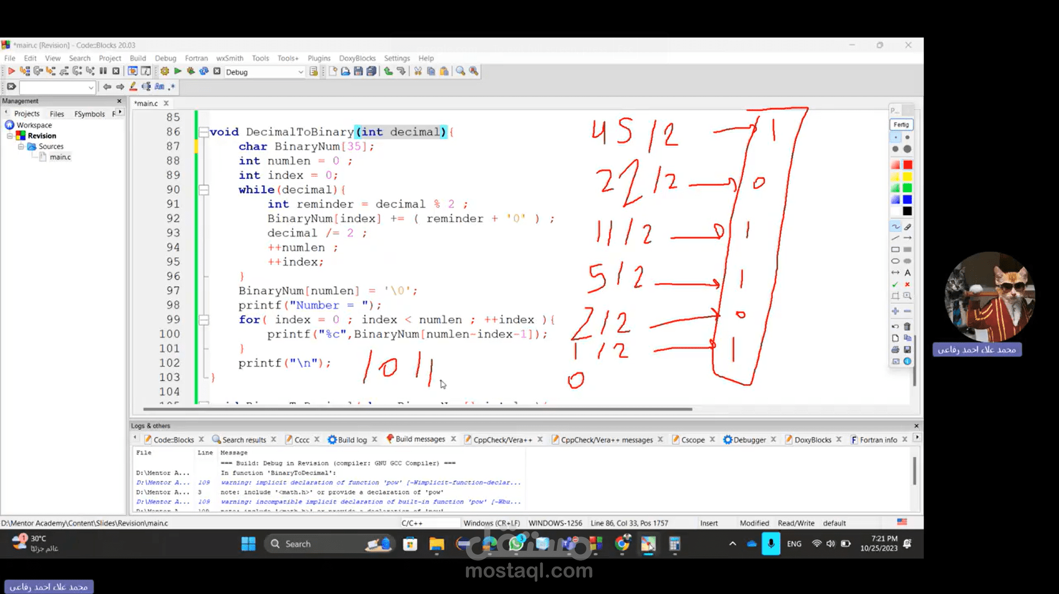The image size is (1059, 594).
Task: Click the red X stamp tool
Action: 907,284
